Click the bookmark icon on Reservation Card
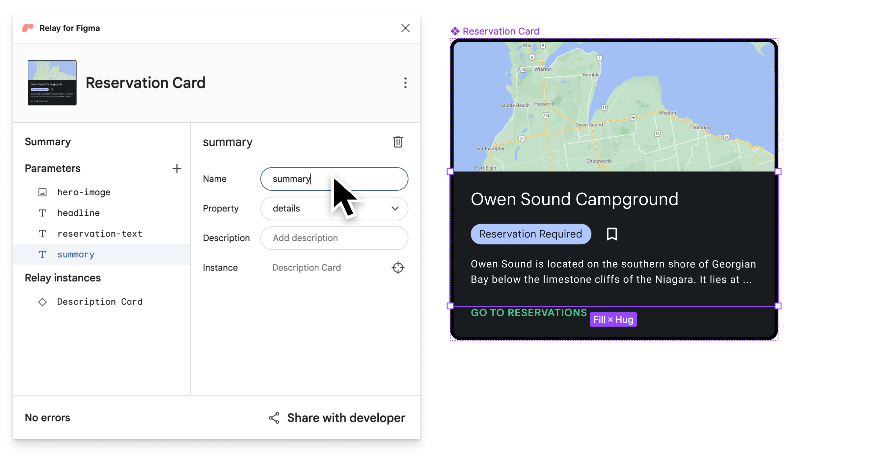Viewport: 893px width, 459px height. pos(612,233)
